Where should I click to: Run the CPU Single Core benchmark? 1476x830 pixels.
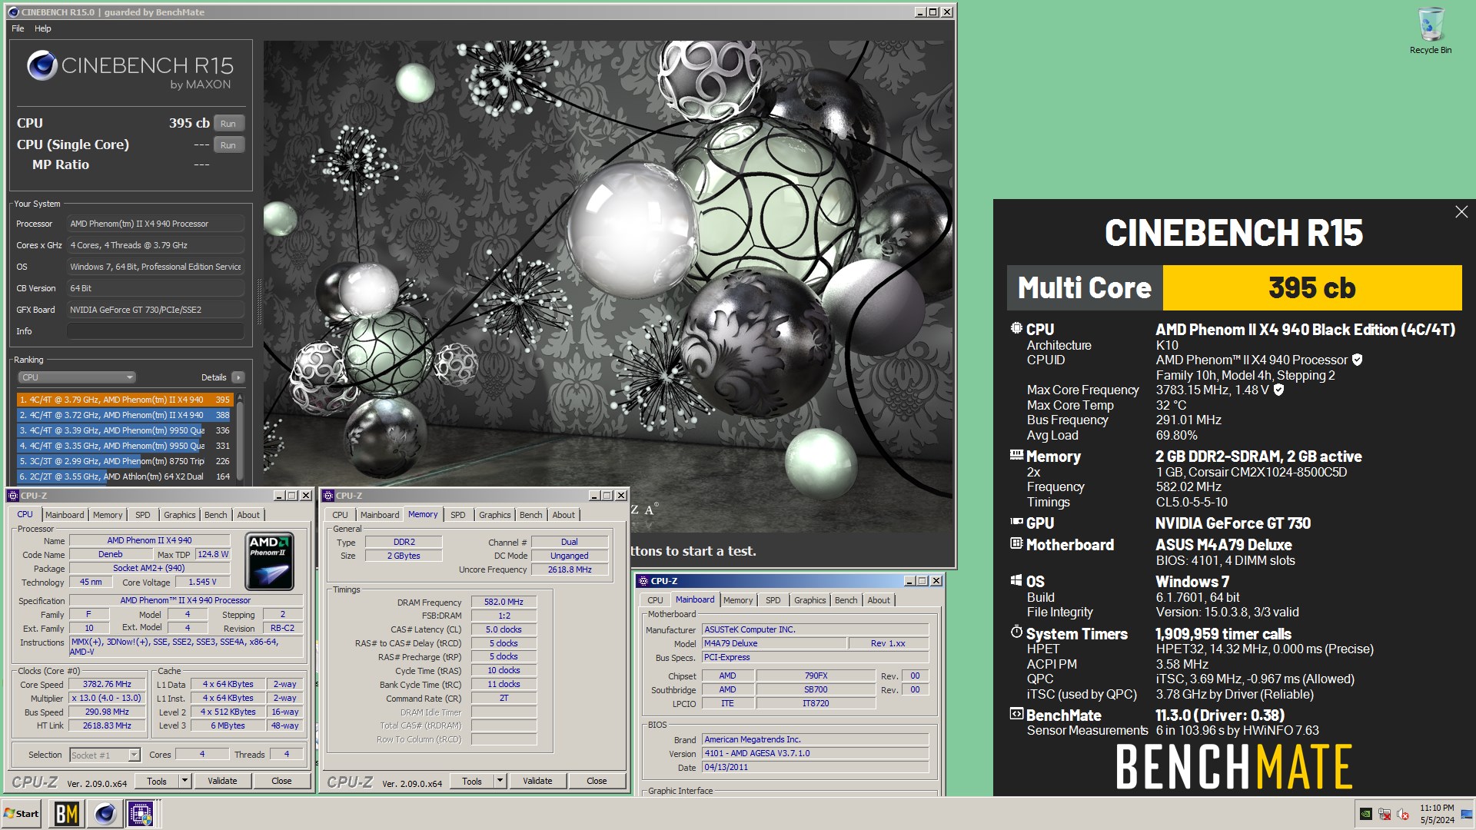tap(228, 145)
